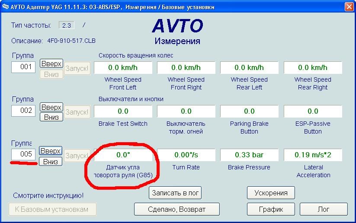This screenshot has width=356, height=223.
Task: Click the 0.0° steering angle value
Action: (123, 155)
